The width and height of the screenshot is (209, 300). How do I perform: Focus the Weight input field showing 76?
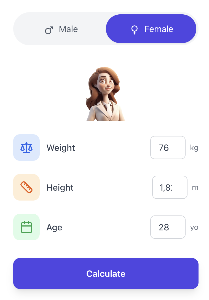tap(168, 148)
